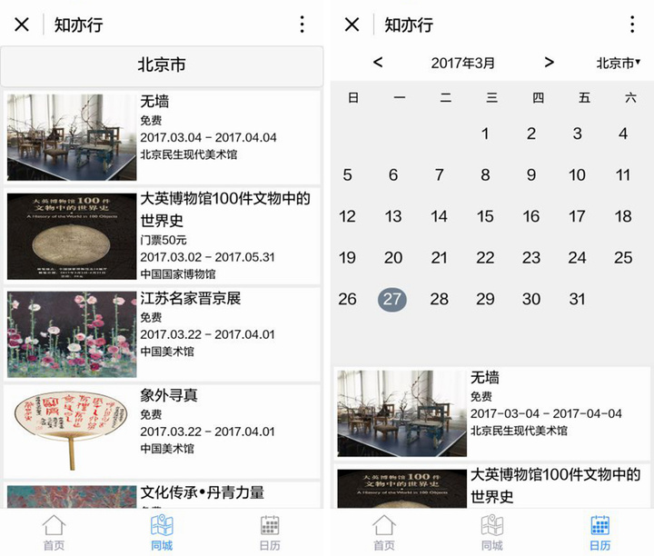Open the 大英博物馆100件文物中的世界史 title in the left list

click(x=225, y=209)
